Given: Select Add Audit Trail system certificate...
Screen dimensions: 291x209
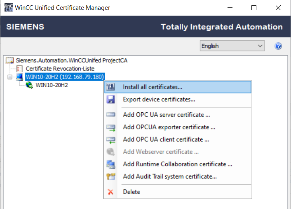Looking at the screenshot, I should [x=178, y=176].
